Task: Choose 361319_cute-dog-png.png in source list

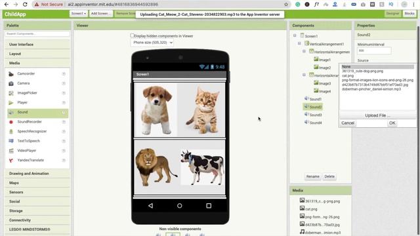Action: 362,71
